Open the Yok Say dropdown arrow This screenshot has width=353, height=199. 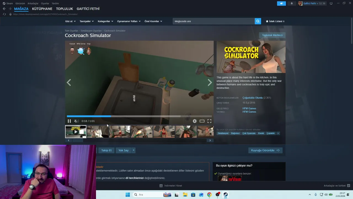point(133,150)
